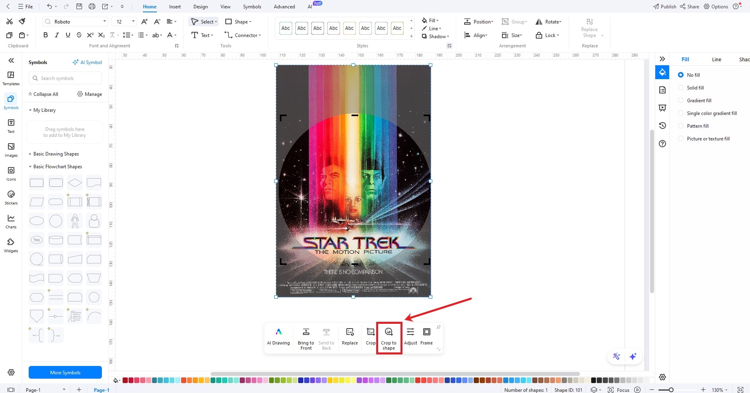
Task: Click Bring to Front tool
Action: 306,339
